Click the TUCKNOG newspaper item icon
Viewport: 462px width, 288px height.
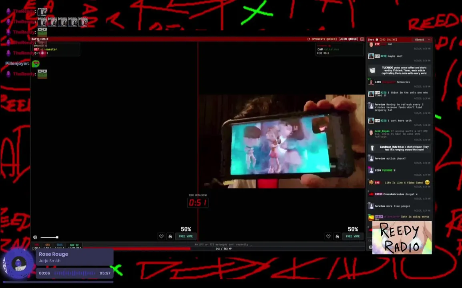(x=372, y=70)
